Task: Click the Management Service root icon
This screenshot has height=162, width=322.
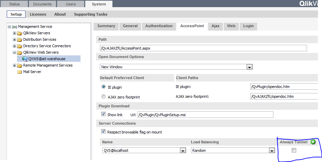Action: point(15,26)
